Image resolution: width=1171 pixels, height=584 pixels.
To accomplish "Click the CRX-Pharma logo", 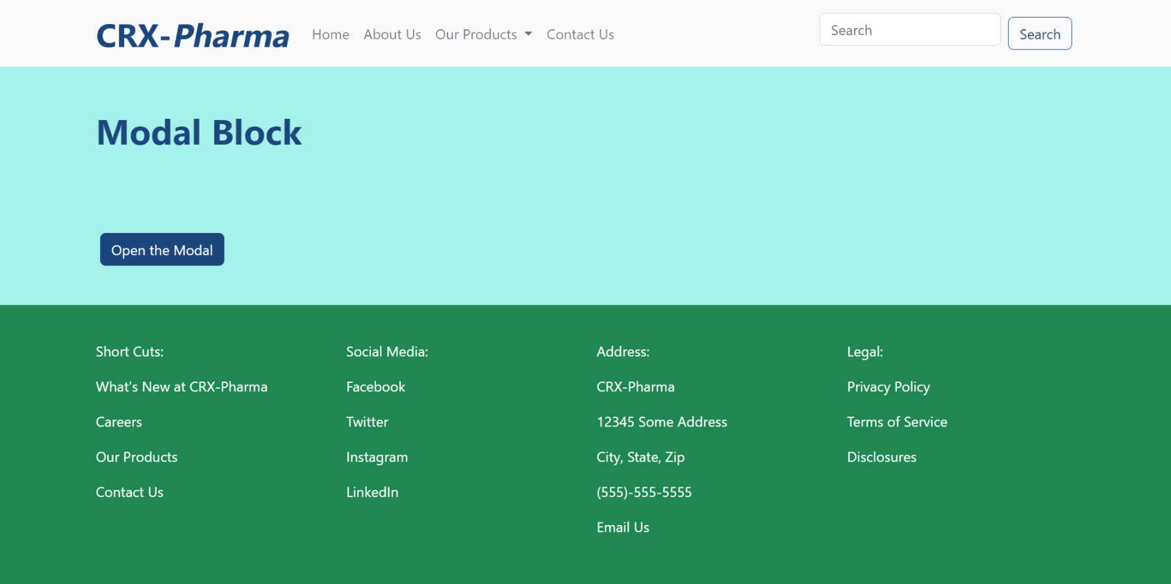I will click(192, 35).
